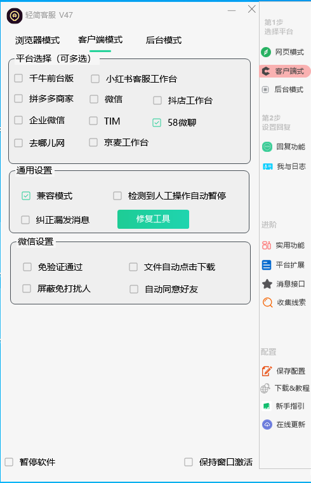311x483 pixels.
Task: Disable the 兼容模式 checkbox
Action: pyautogui.click(x=26, y=196)
